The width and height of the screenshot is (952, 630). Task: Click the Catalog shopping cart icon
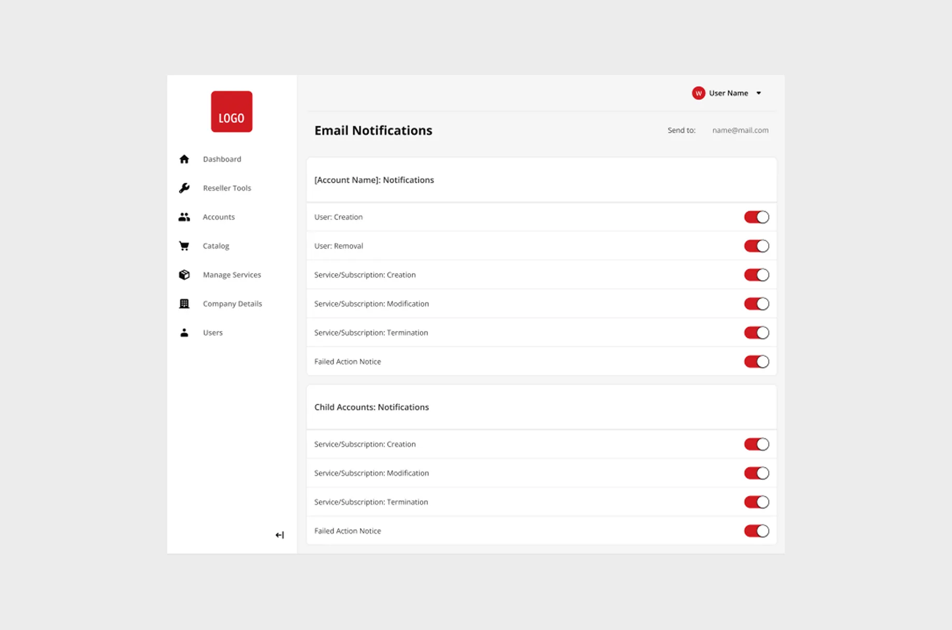[184, 246]
